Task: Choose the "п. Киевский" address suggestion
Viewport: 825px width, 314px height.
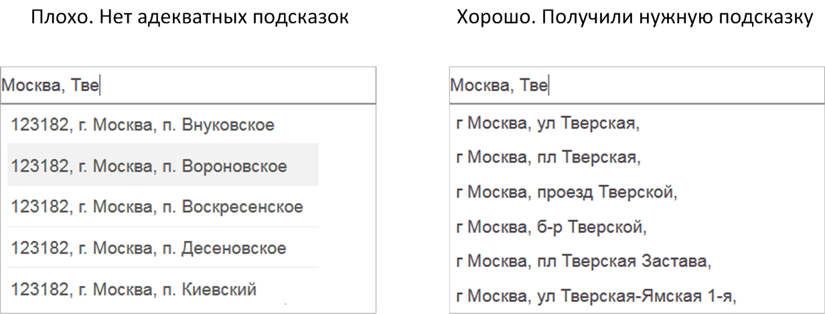Action: tap(134, 290)
